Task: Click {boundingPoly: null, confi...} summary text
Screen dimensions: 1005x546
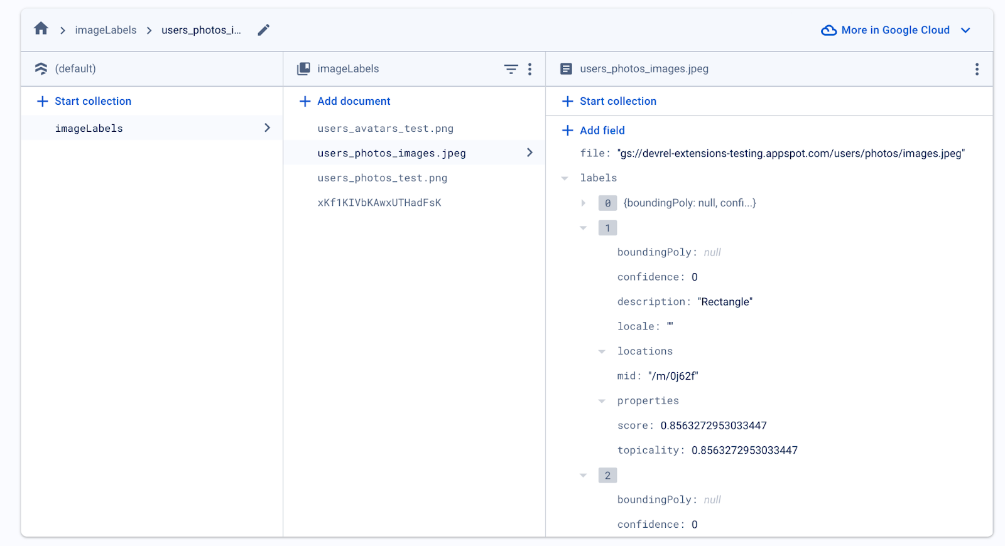Action: [x=690, y=203]
